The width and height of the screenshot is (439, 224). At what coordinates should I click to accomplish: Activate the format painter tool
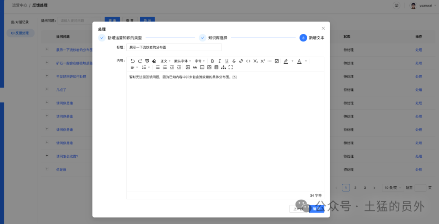tap(147, 61)
